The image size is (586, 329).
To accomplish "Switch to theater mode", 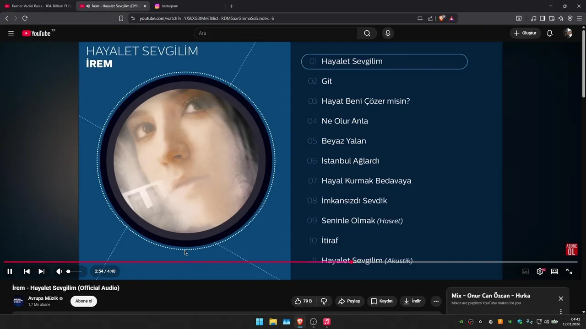I will coord(554,271).
